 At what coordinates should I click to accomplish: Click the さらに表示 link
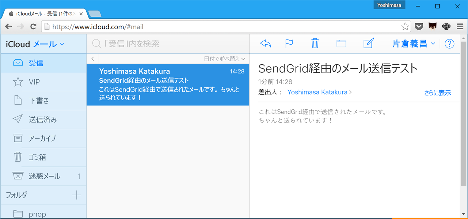pos(438,92)
